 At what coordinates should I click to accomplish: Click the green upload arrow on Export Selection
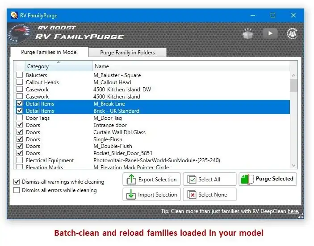tap(131, 179)
